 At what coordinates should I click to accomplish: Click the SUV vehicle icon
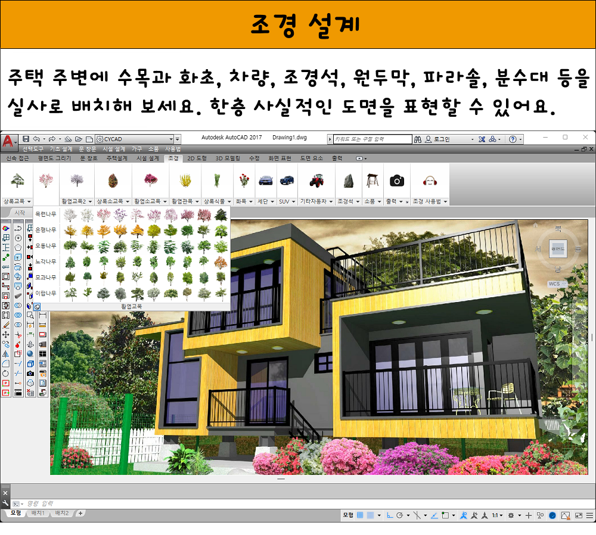pyautogui.click(x=287, y=181)
